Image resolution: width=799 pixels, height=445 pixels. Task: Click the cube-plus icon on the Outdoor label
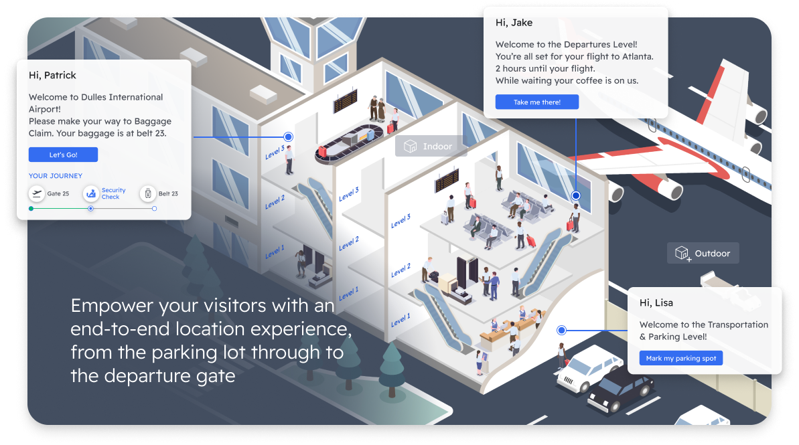click(683, 253)
